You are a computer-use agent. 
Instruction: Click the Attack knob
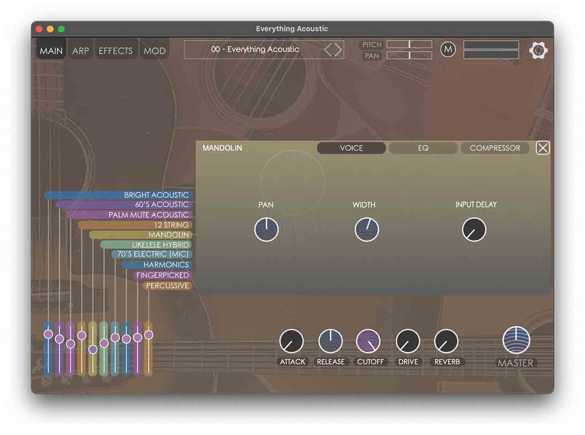(x=292, y=341)
